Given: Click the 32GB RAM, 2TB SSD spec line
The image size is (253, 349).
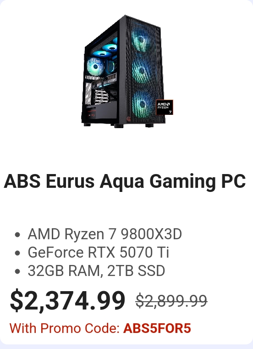Looking at the screenshot, I should click(96, 270).
